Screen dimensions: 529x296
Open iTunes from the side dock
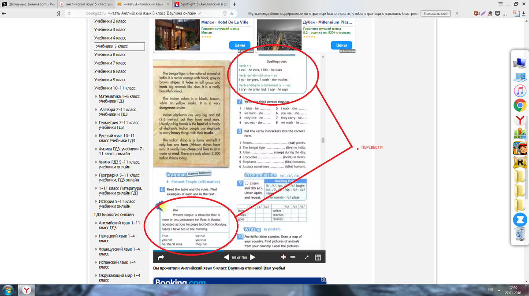(520, 91)
